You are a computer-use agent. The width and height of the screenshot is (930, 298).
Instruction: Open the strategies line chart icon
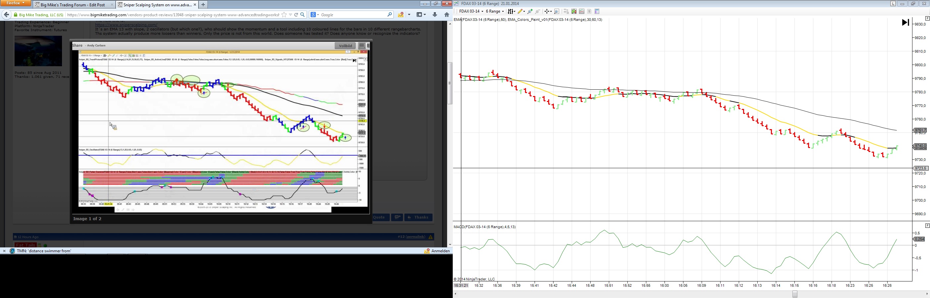pos(581,12)
